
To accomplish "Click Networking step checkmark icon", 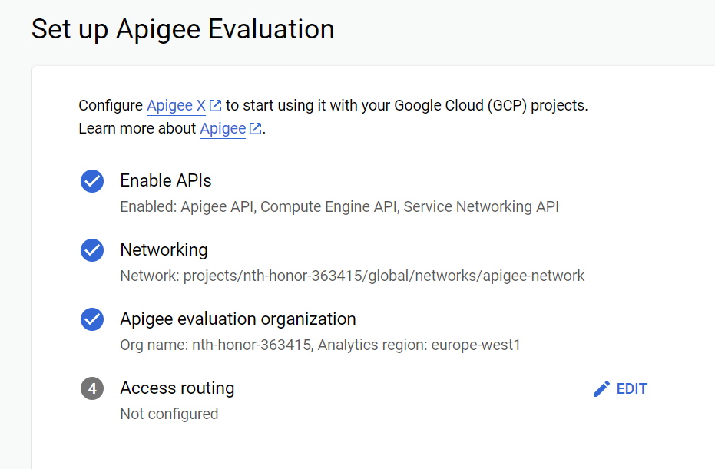I will click(92, 250).
